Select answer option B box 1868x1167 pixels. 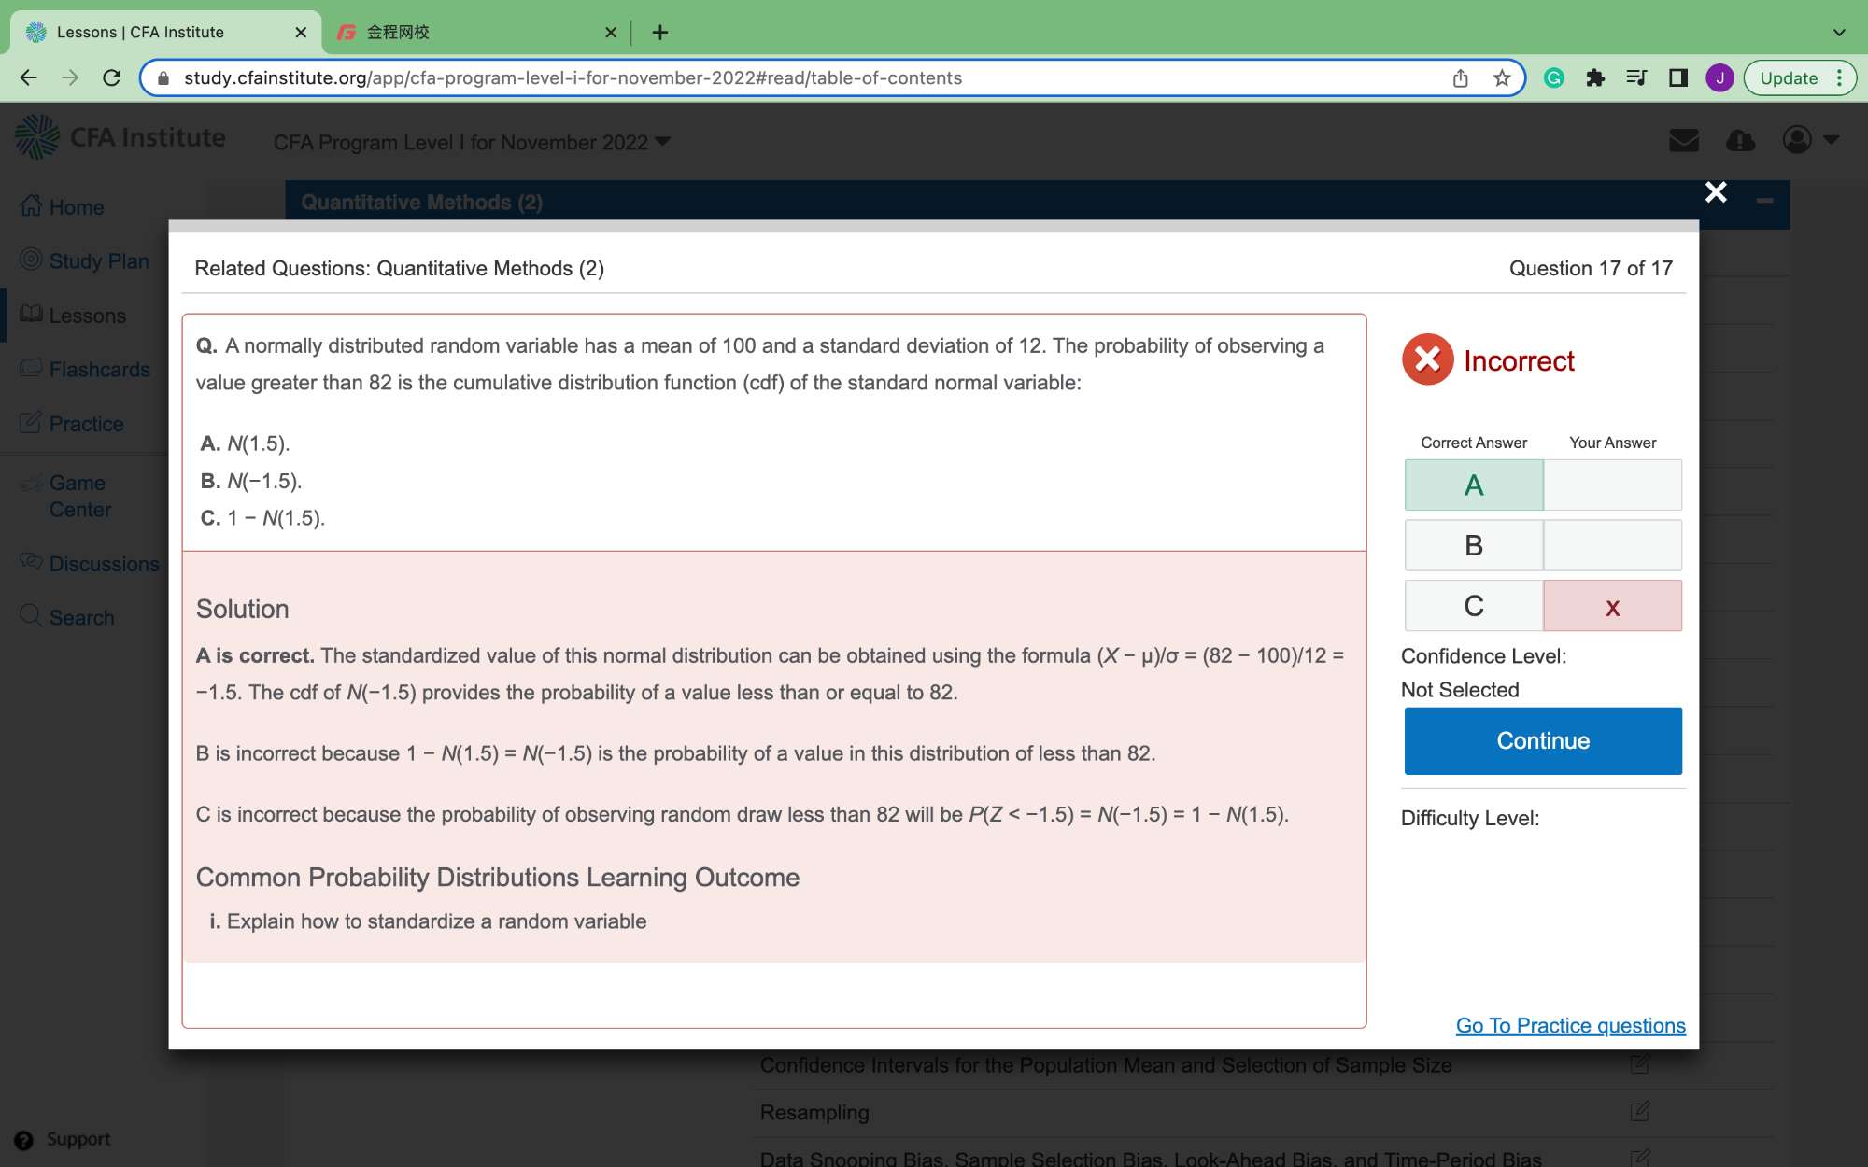click(x=1473, y=545)
